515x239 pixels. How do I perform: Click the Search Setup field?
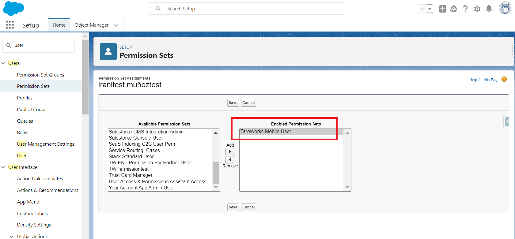(x=246, y=9)
